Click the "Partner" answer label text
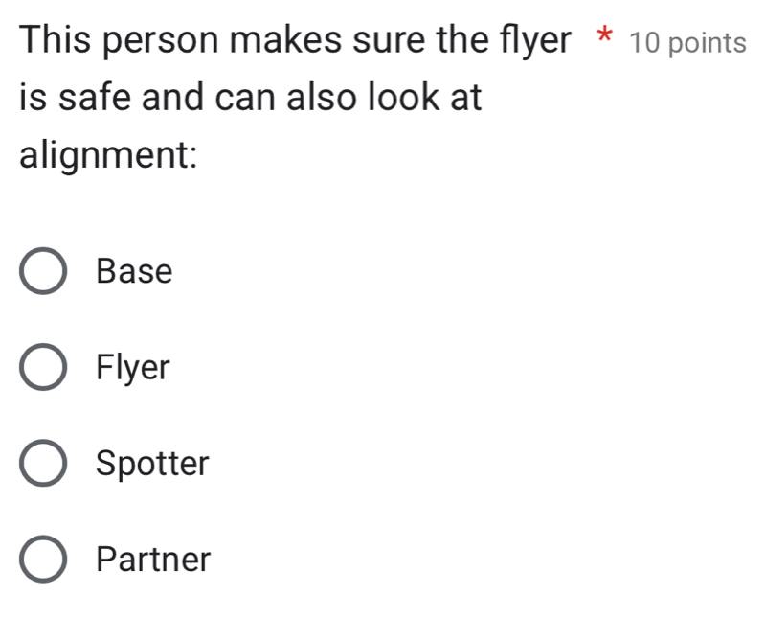765x641 pixels. [x=153, y=559]
